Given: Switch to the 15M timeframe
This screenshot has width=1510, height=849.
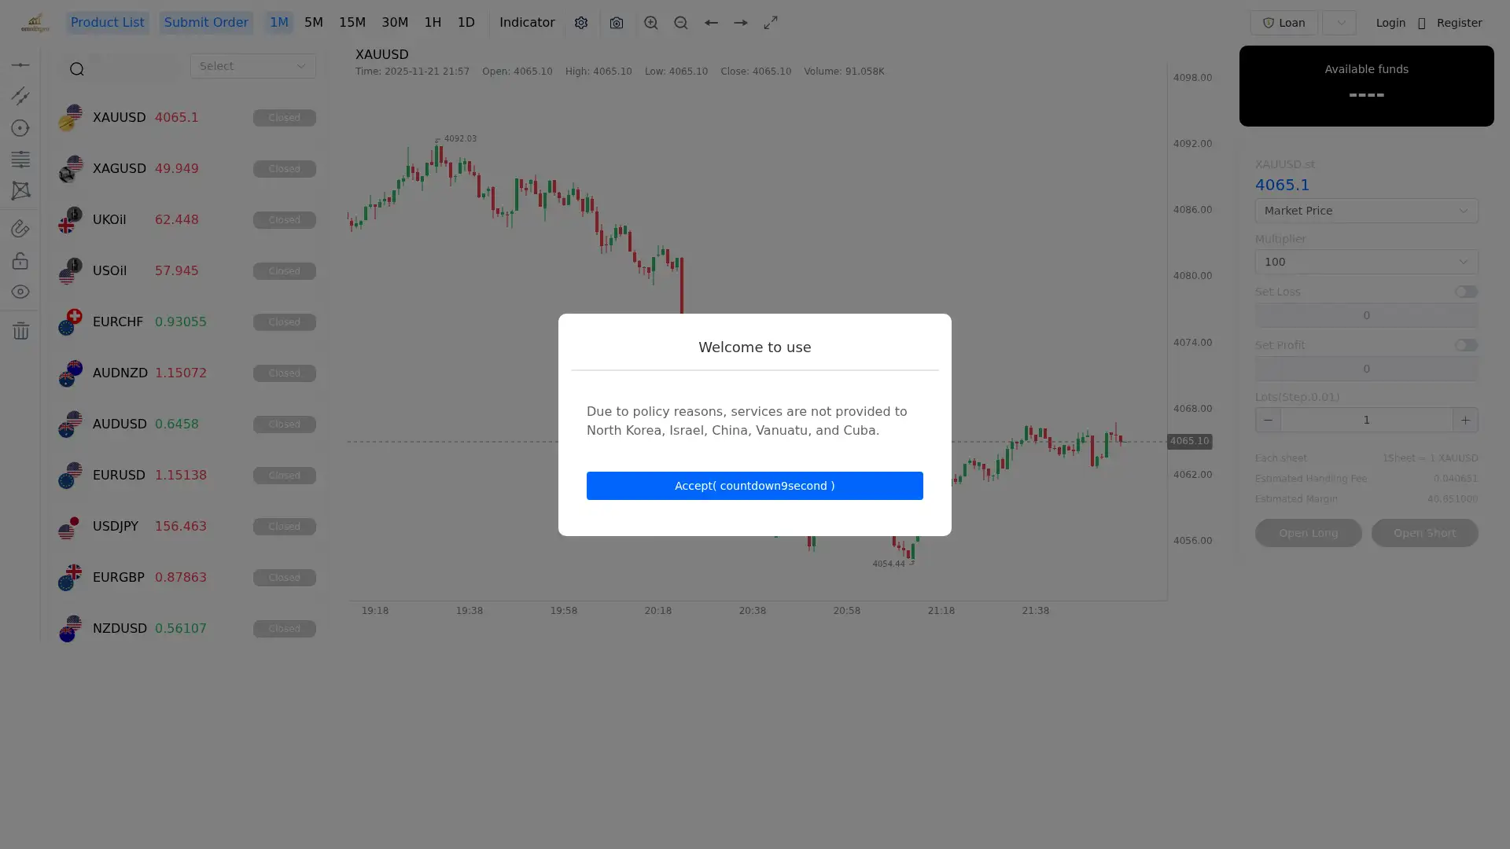Looking at the screenshot, I should (352, 23).
